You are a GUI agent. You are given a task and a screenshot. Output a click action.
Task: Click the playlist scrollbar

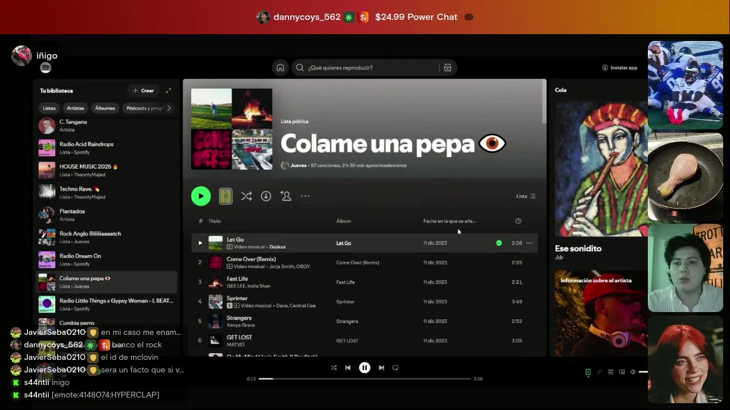click(545, 102)
